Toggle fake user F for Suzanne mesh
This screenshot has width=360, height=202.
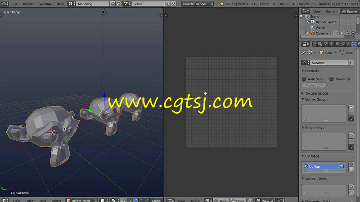(351, 62)
